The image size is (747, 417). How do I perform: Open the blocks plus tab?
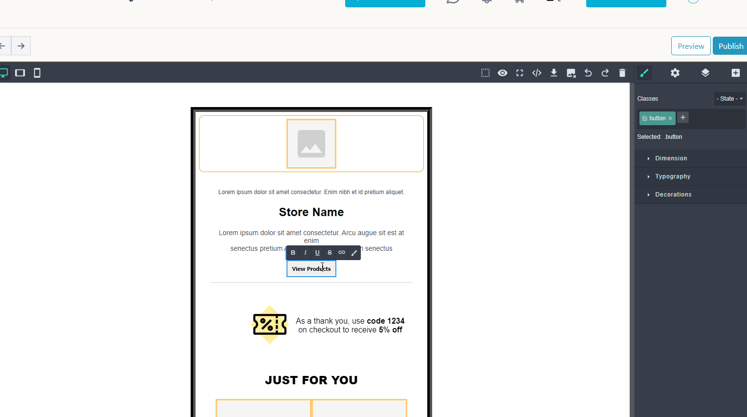click(x=736, y=73)
